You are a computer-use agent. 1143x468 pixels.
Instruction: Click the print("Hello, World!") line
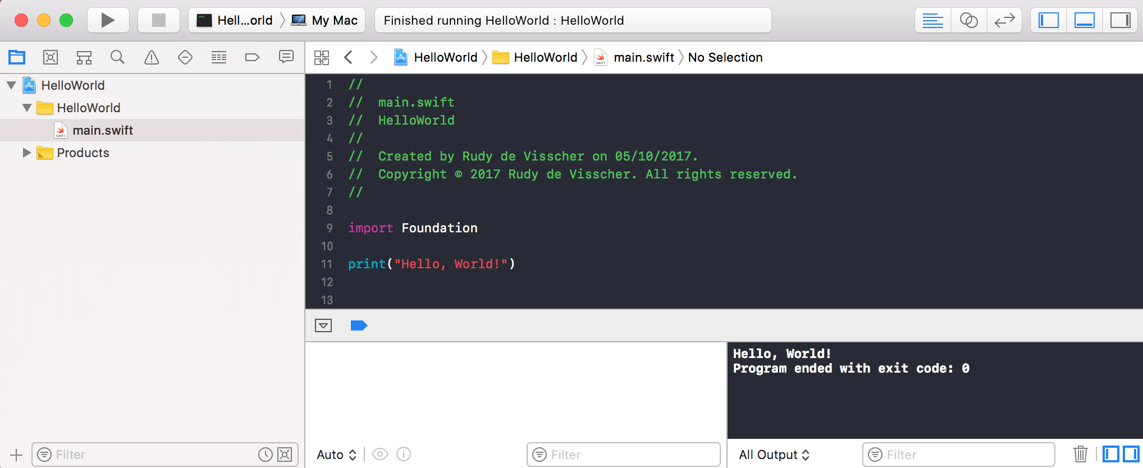click(x=431, y=264)
